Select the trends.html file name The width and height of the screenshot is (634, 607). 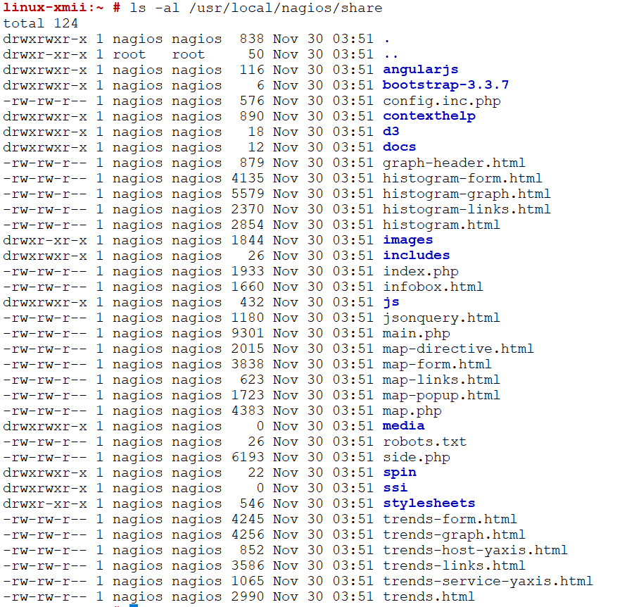point(429,597)
